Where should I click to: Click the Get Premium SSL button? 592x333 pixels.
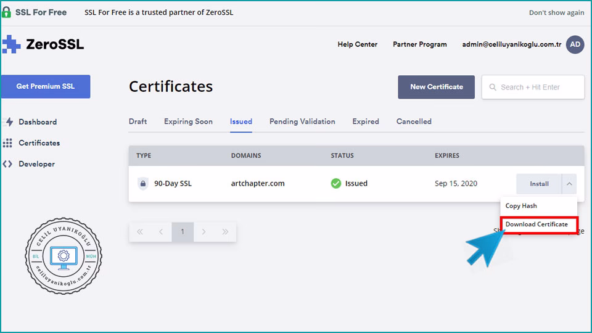click(46, 86)
